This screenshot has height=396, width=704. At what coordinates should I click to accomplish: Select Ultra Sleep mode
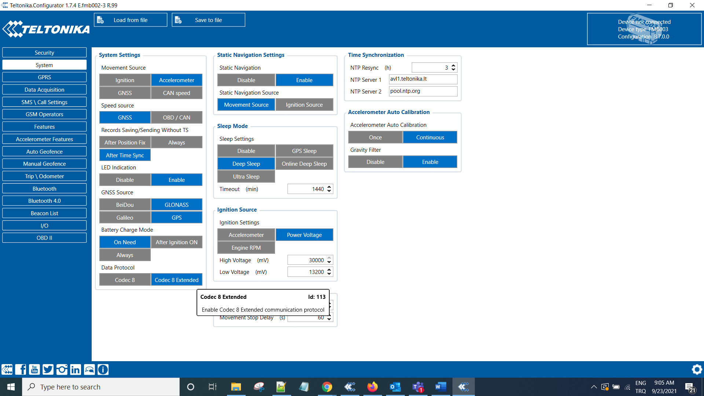(246, 177)
